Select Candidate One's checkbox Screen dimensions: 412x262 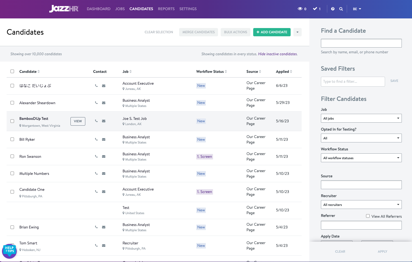point(12,192)
